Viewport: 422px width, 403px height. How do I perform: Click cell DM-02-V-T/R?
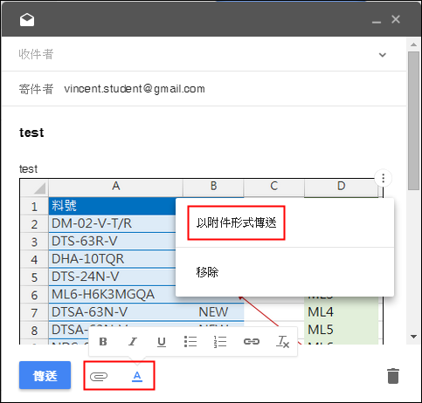tap(112, 223)
